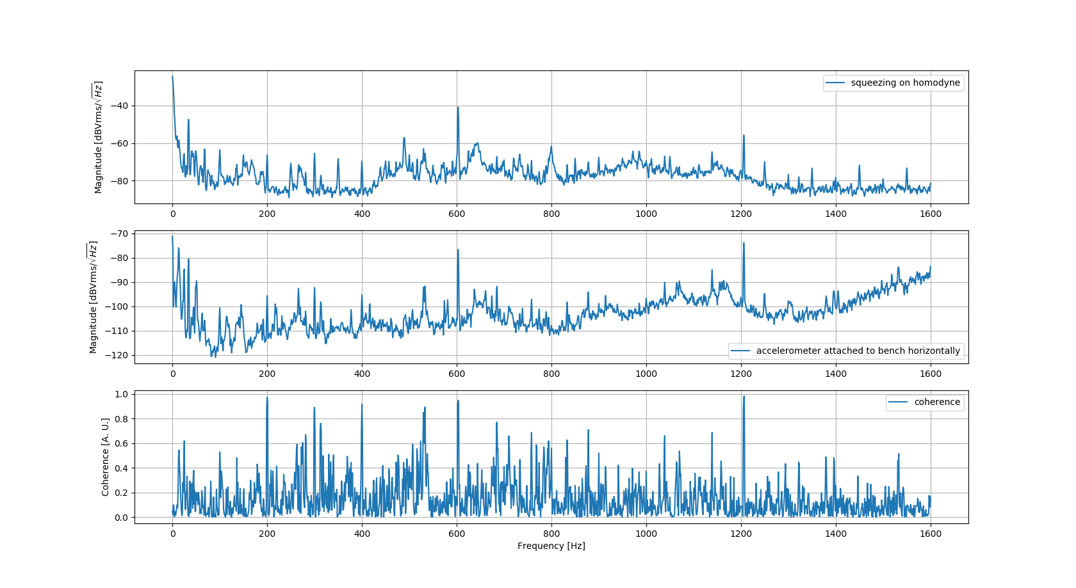The image size is (1076, 588).
Task: Select the Magnitude y-axis label of homodyne plot
Action: pyautogui.click(x=98, y=137)
